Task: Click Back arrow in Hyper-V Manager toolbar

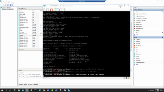Action: [x=1, y=5]
